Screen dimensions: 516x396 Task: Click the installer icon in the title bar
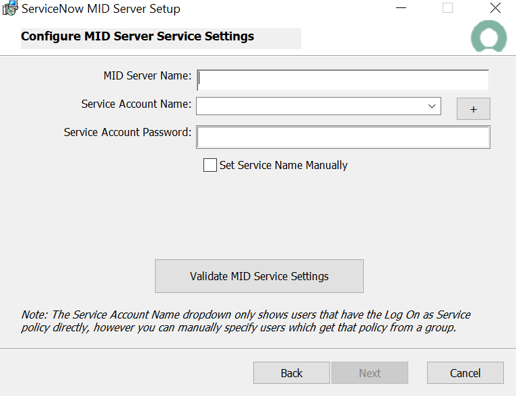pos(9,9)
